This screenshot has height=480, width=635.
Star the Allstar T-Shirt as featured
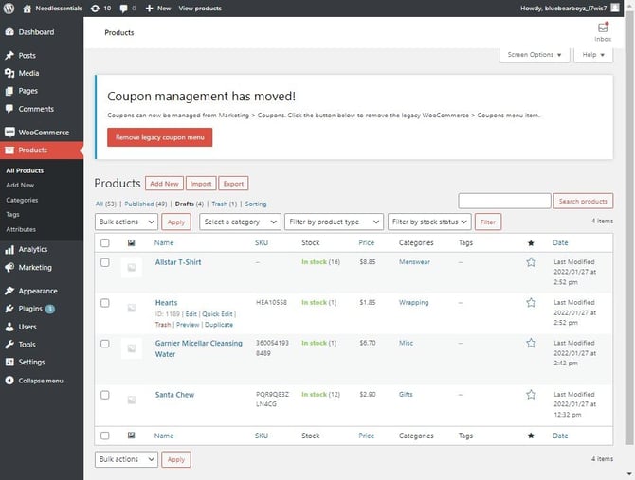pos(531,262)
